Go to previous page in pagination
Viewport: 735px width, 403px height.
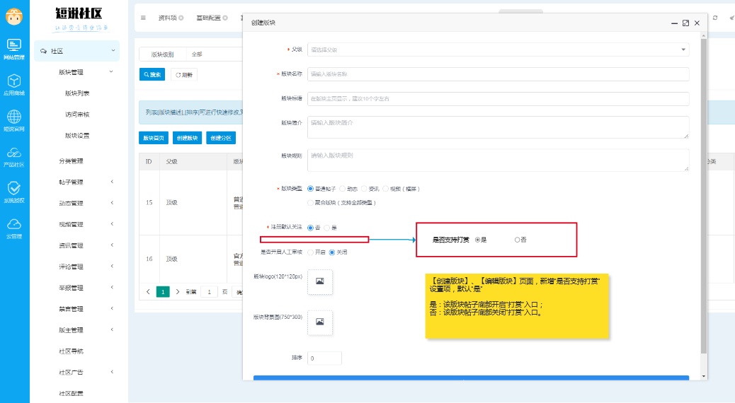(x=148, y=291)
